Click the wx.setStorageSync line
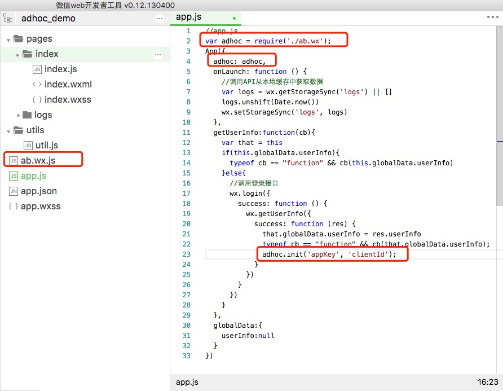 (x=284, y=112)
